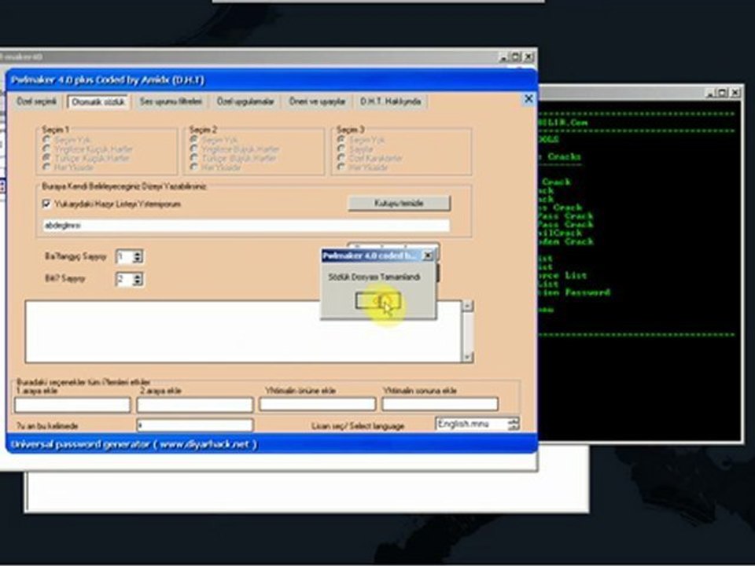Viewport: 755px width, 566px height.
Task: Close the Pwlmaker 4.0 message dialog
Action: (x=428, y=255)
